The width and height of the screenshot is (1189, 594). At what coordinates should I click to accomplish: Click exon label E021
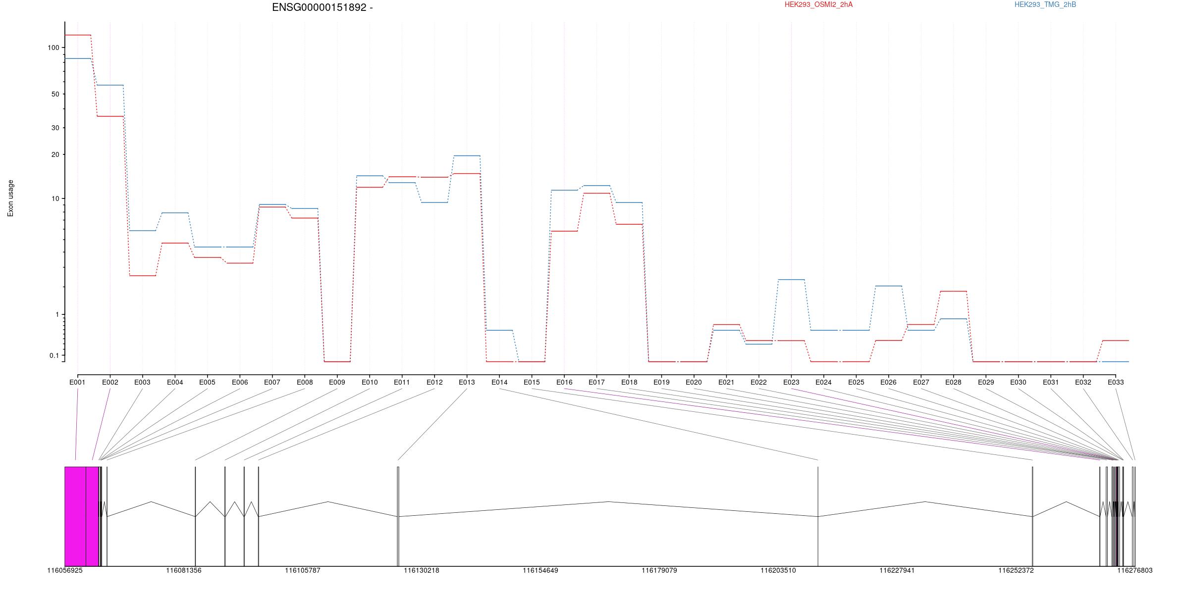tap(726, 382)
